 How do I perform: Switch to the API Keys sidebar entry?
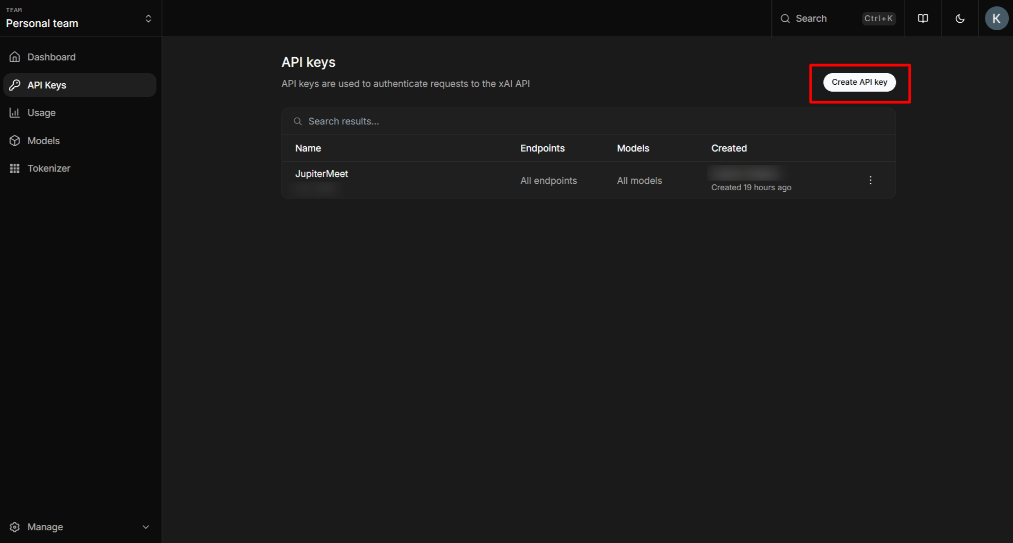coord(47,85)
